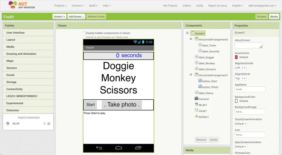This screenshot has width=282, height=155.
Task: Click the ML4K1 cube icon in Components
Action: point(197,104)
